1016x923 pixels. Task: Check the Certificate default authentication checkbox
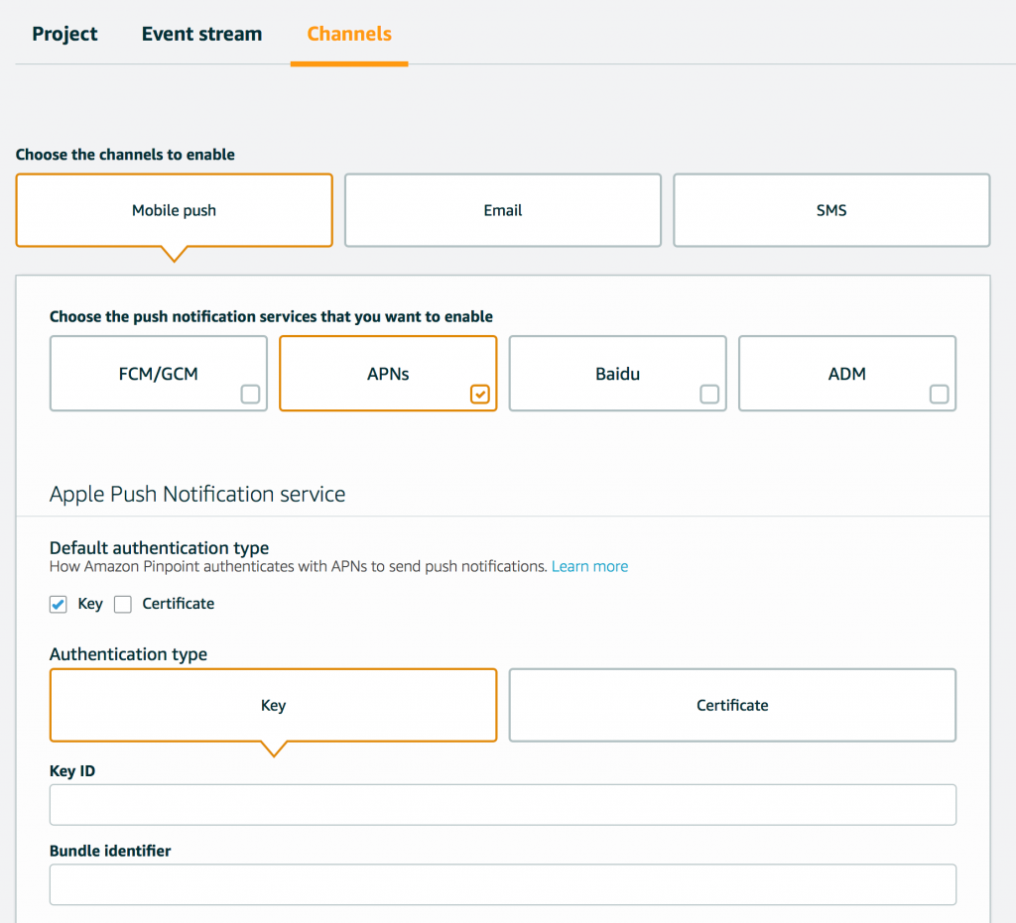[x=123, y=605]
